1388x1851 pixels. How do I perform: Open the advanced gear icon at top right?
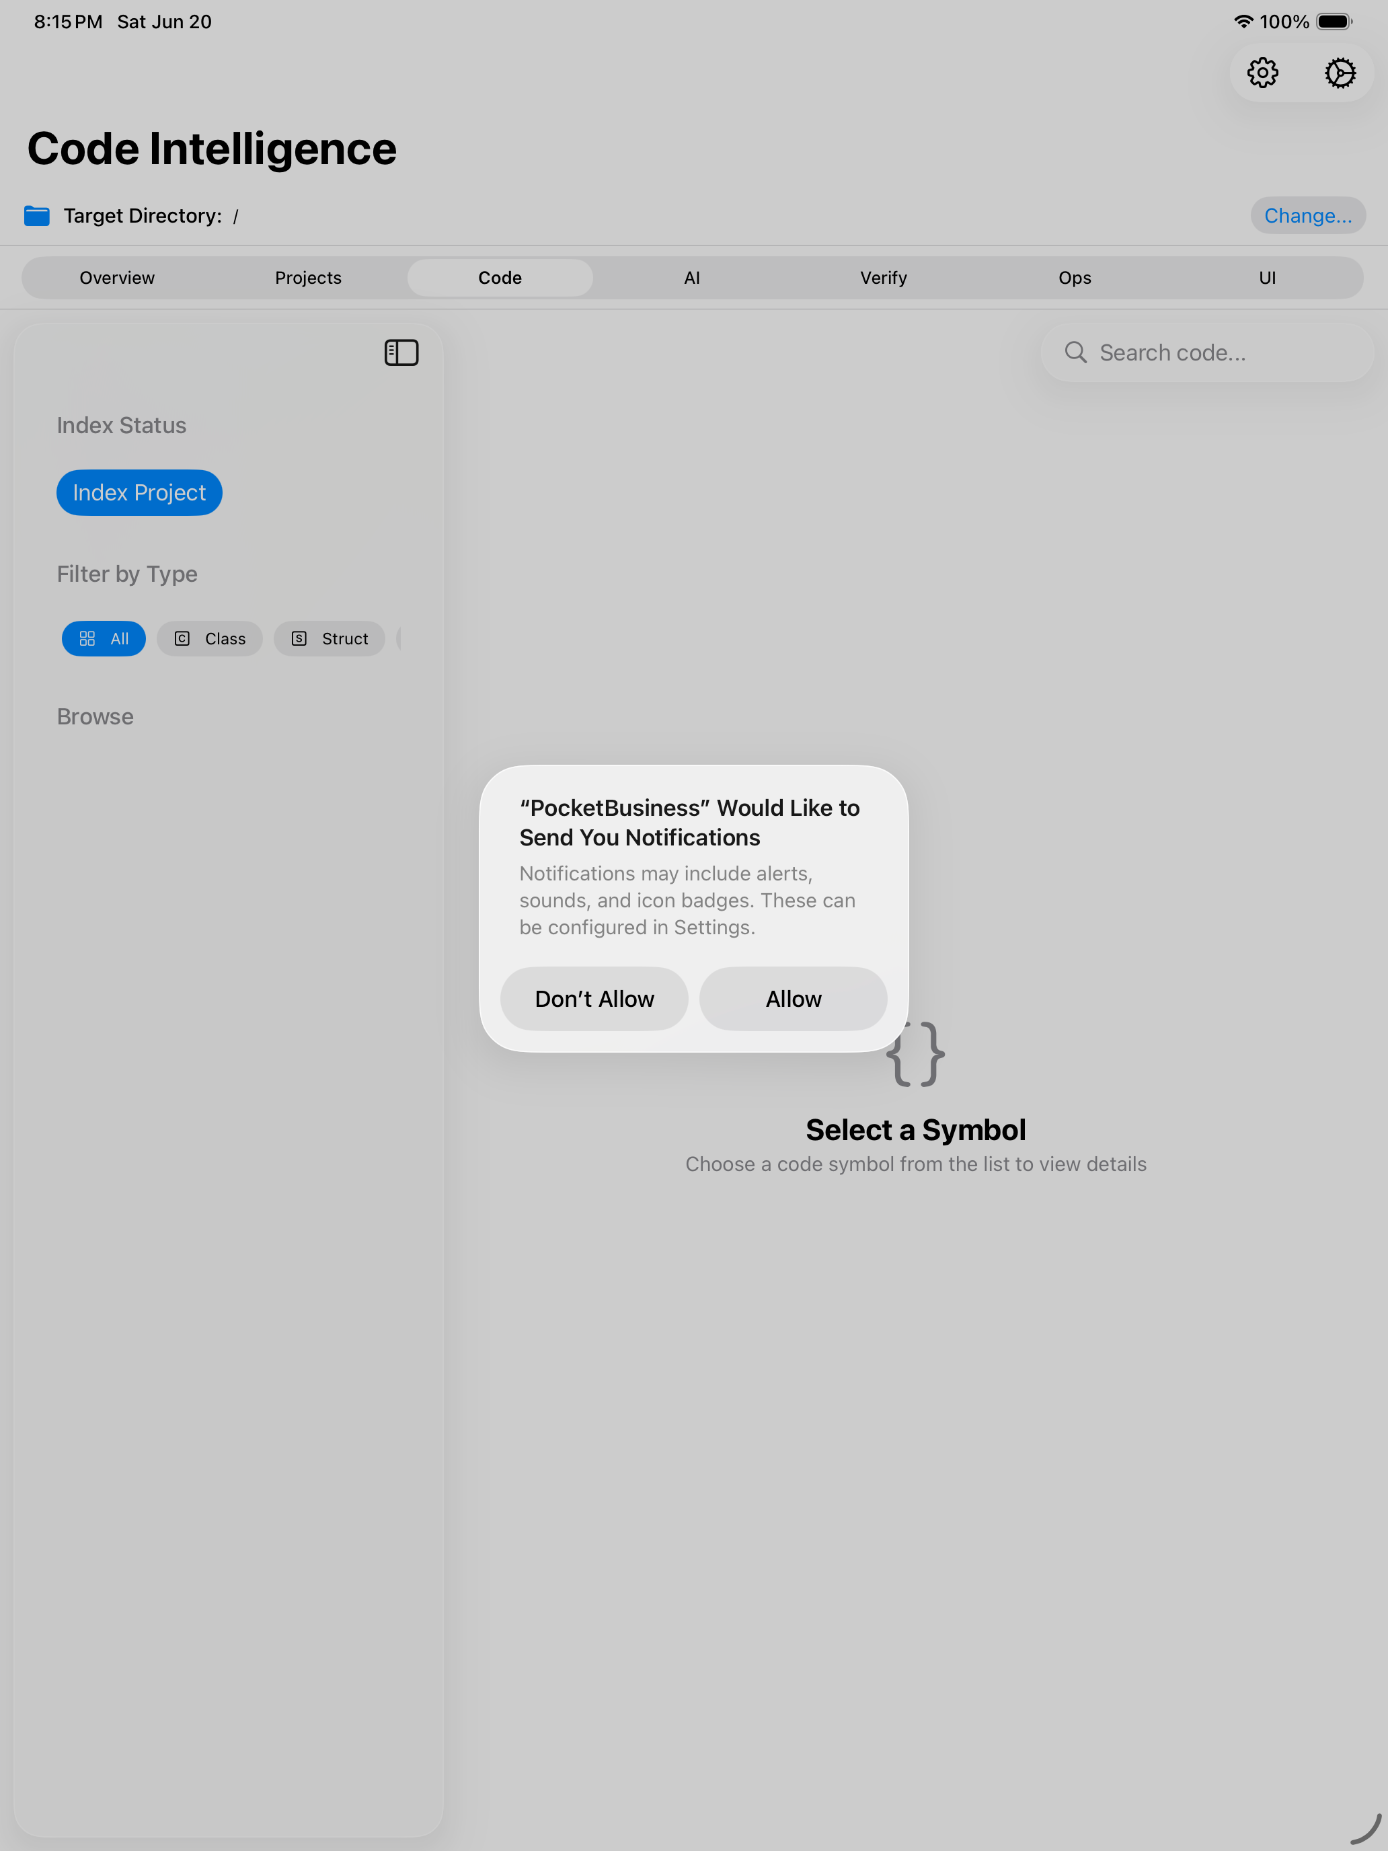[1340, 73]
